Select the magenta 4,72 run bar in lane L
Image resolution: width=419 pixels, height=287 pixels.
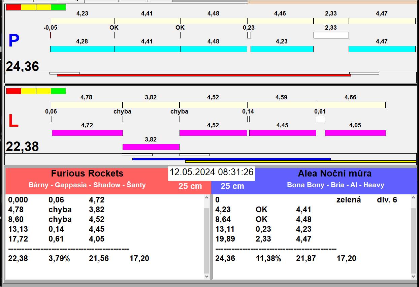click(x=87, y=133)
